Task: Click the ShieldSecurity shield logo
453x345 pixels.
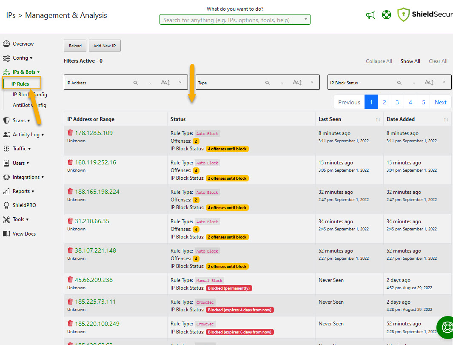Action: (x=403, y=14)
